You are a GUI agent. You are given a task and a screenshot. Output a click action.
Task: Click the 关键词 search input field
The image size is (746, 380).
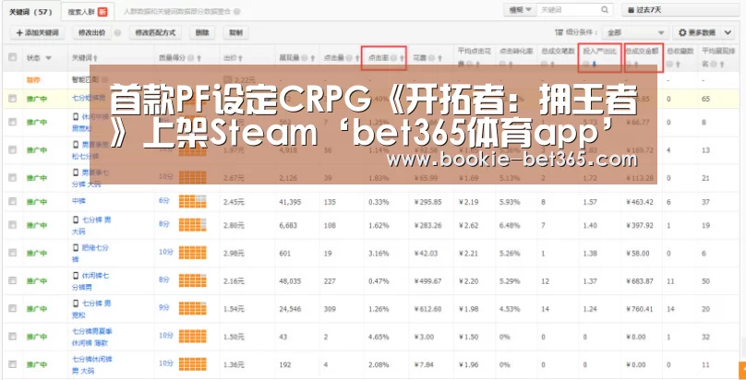[570, 9]
